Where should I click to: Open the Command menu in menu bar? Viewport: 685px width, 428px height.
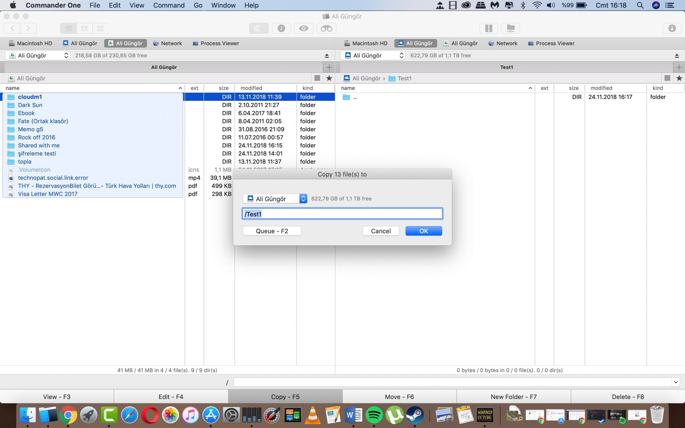coord(169,5)
